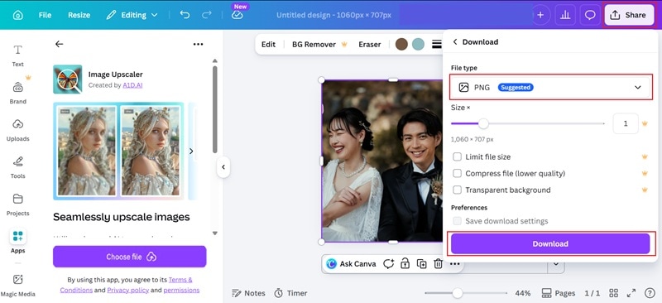Open the Tools sidebar tab
This screenshot has width=662, height=303.
point(17,167)
